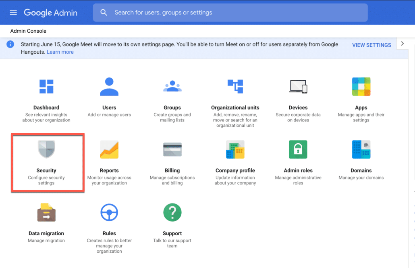Click the Groups title label
This screenshot has width=415, height=268.
pyautogui.click(x=172, y=108)
